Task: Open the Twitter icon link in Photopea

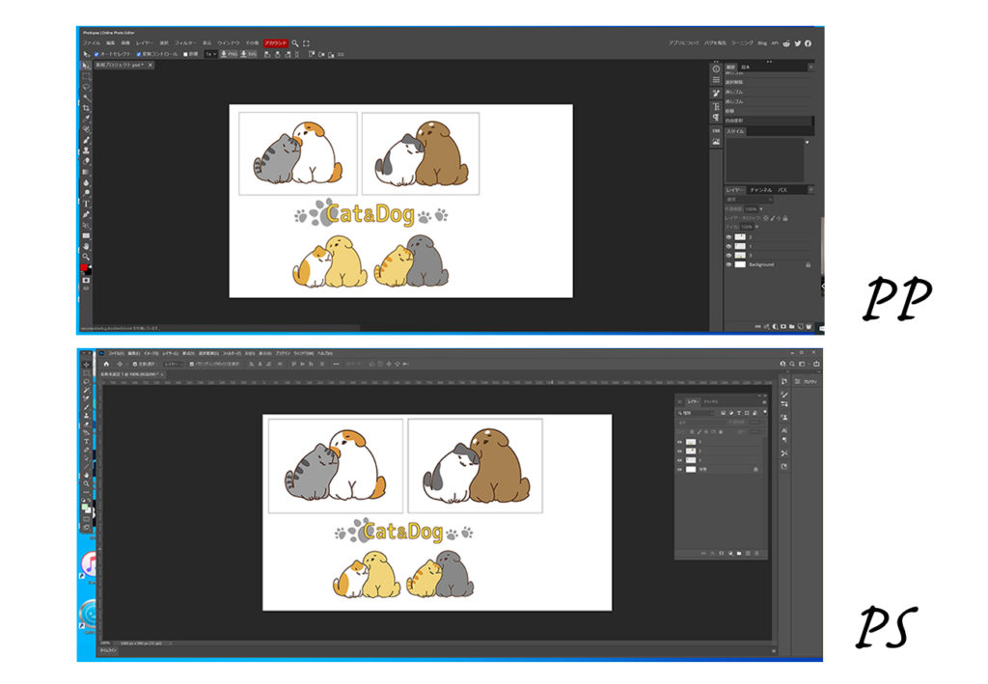Action: pyautogui.click(x=797, y=43)
